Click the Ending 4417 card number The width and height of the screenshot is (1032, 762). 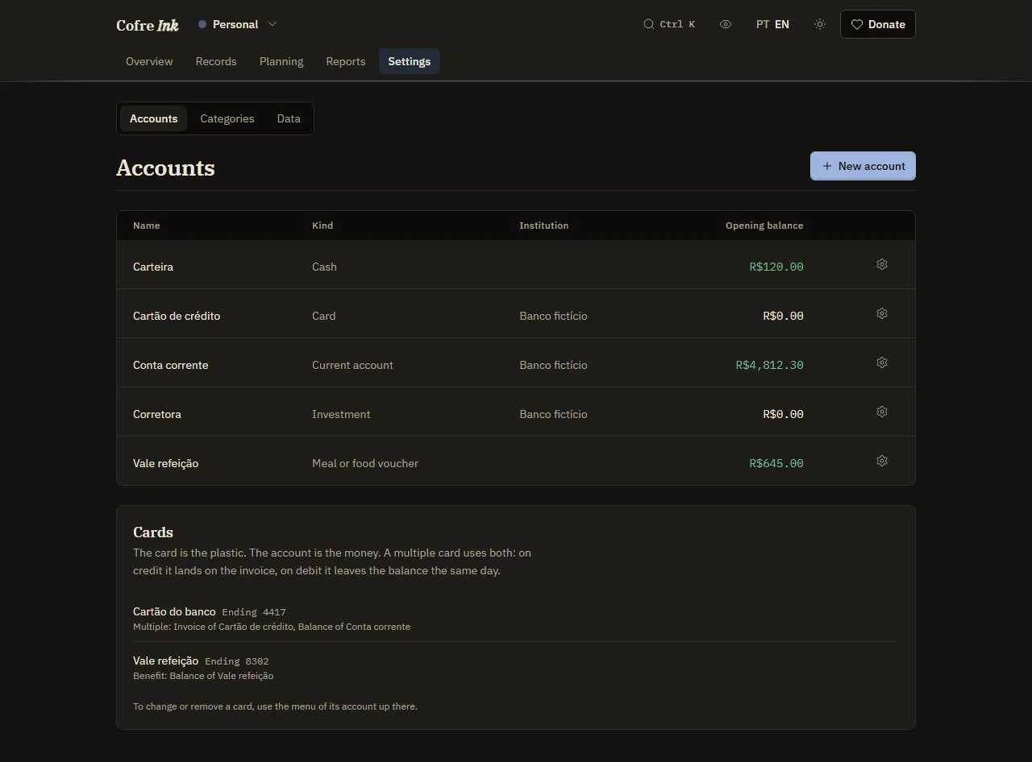[254, 612]
